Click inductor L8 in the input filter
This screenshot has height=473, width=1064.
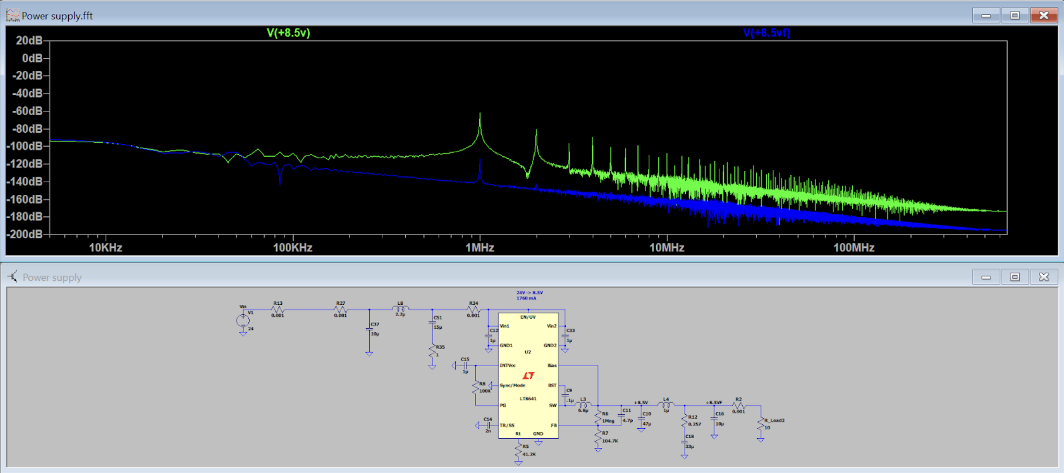[401, 309]
